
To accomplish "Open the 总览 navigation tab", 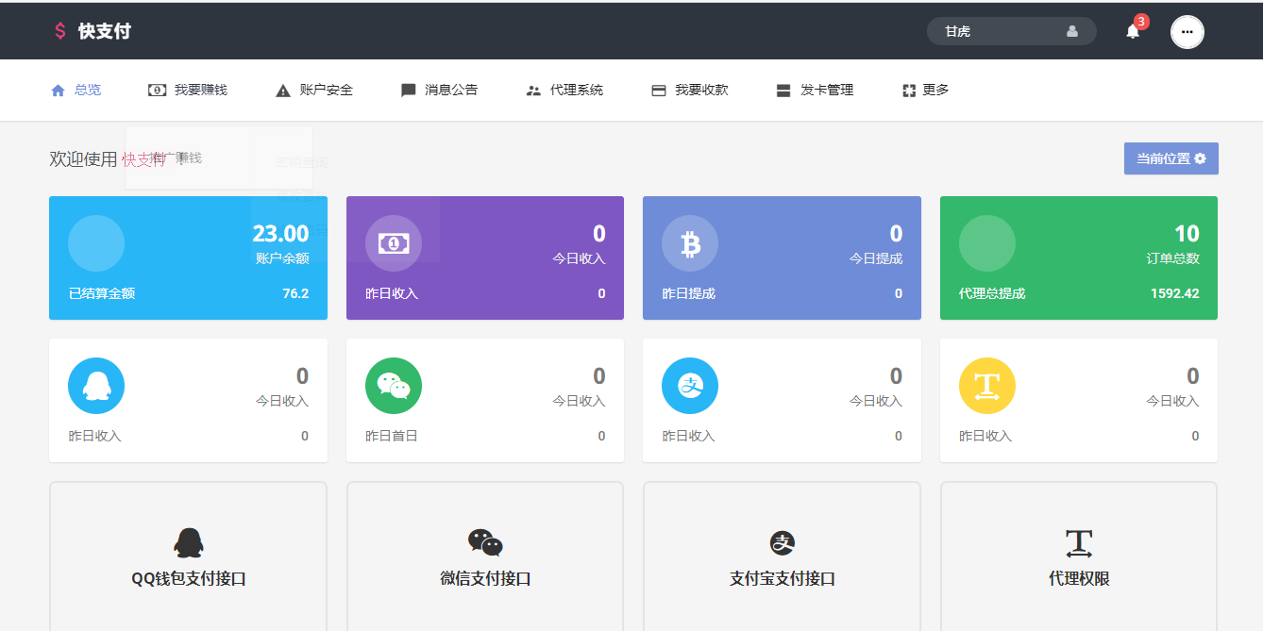I will [x=76, y=91].
